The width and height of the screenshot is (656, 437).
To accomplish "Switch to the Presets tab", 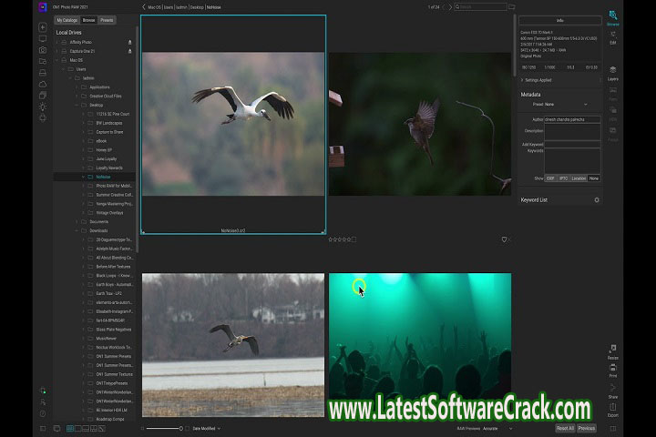I will pos(107,20).
